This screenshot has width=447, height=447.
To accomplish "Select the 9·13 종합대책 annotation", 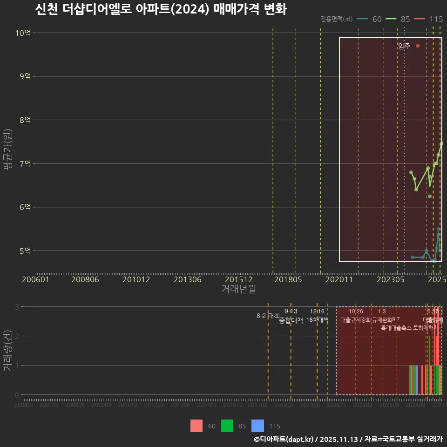I will 290,316.
